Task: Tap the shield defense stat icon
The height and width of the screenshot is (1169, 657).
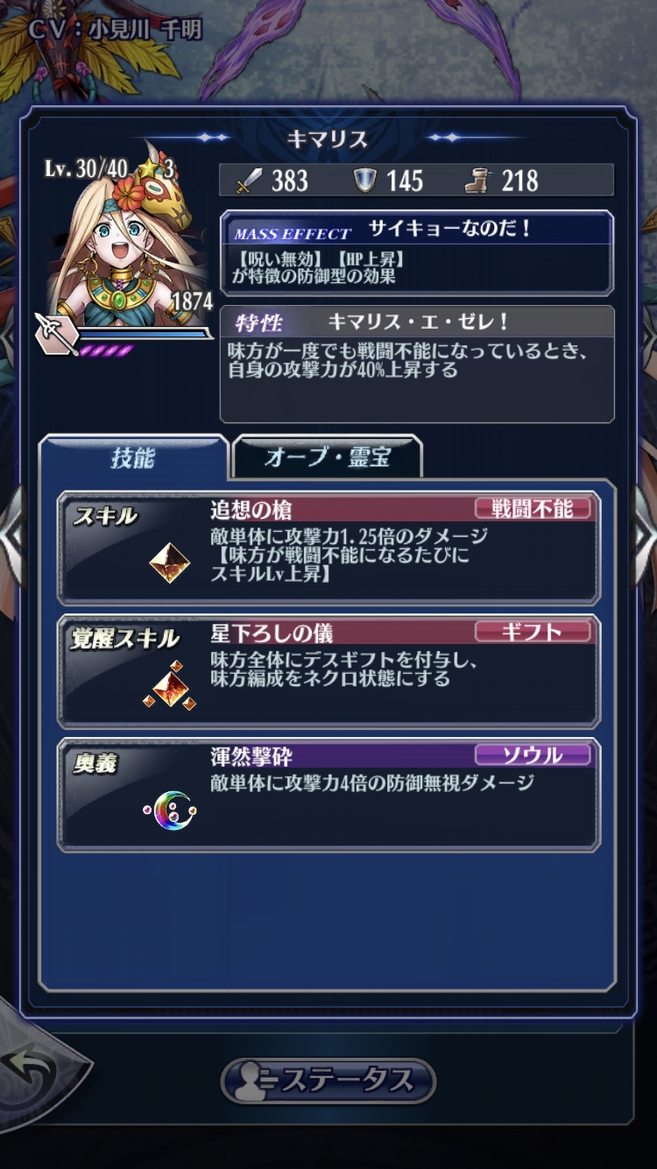Action: pyautogui.click(x=365, y=181)
